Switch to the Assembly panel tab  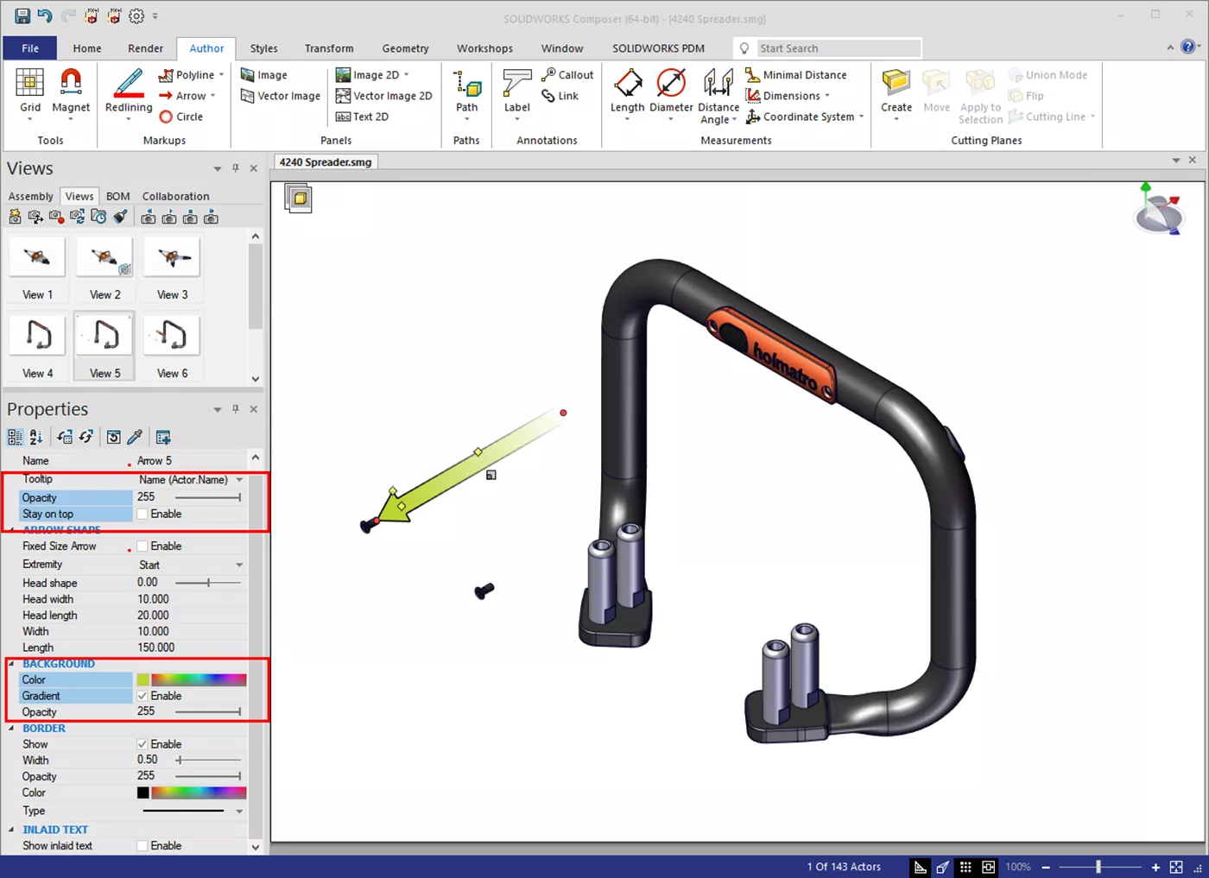coord(31,196)
